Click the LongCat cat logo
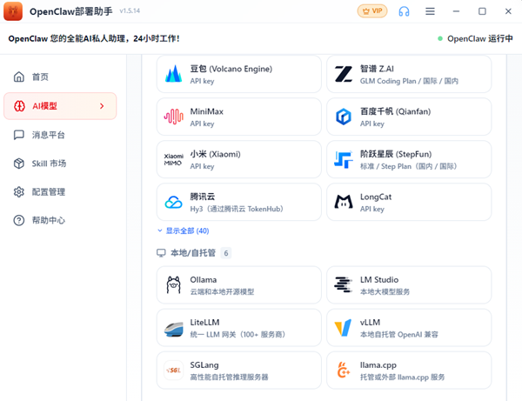The width and height of the screenshot is (522, 401). coord(344,202)
